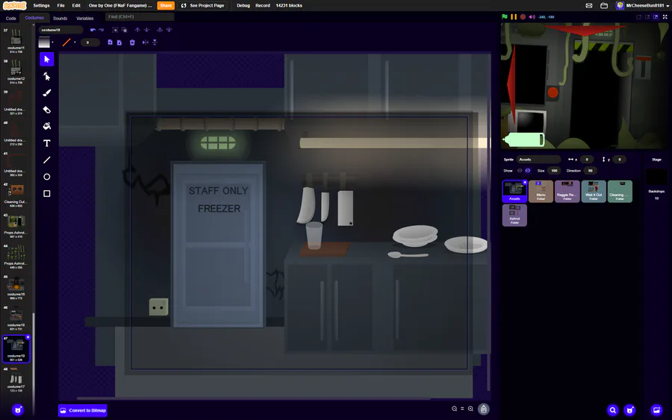The image size is (672, 420).
Task: Hide the sprite from stage
Action: click(528, 170)
